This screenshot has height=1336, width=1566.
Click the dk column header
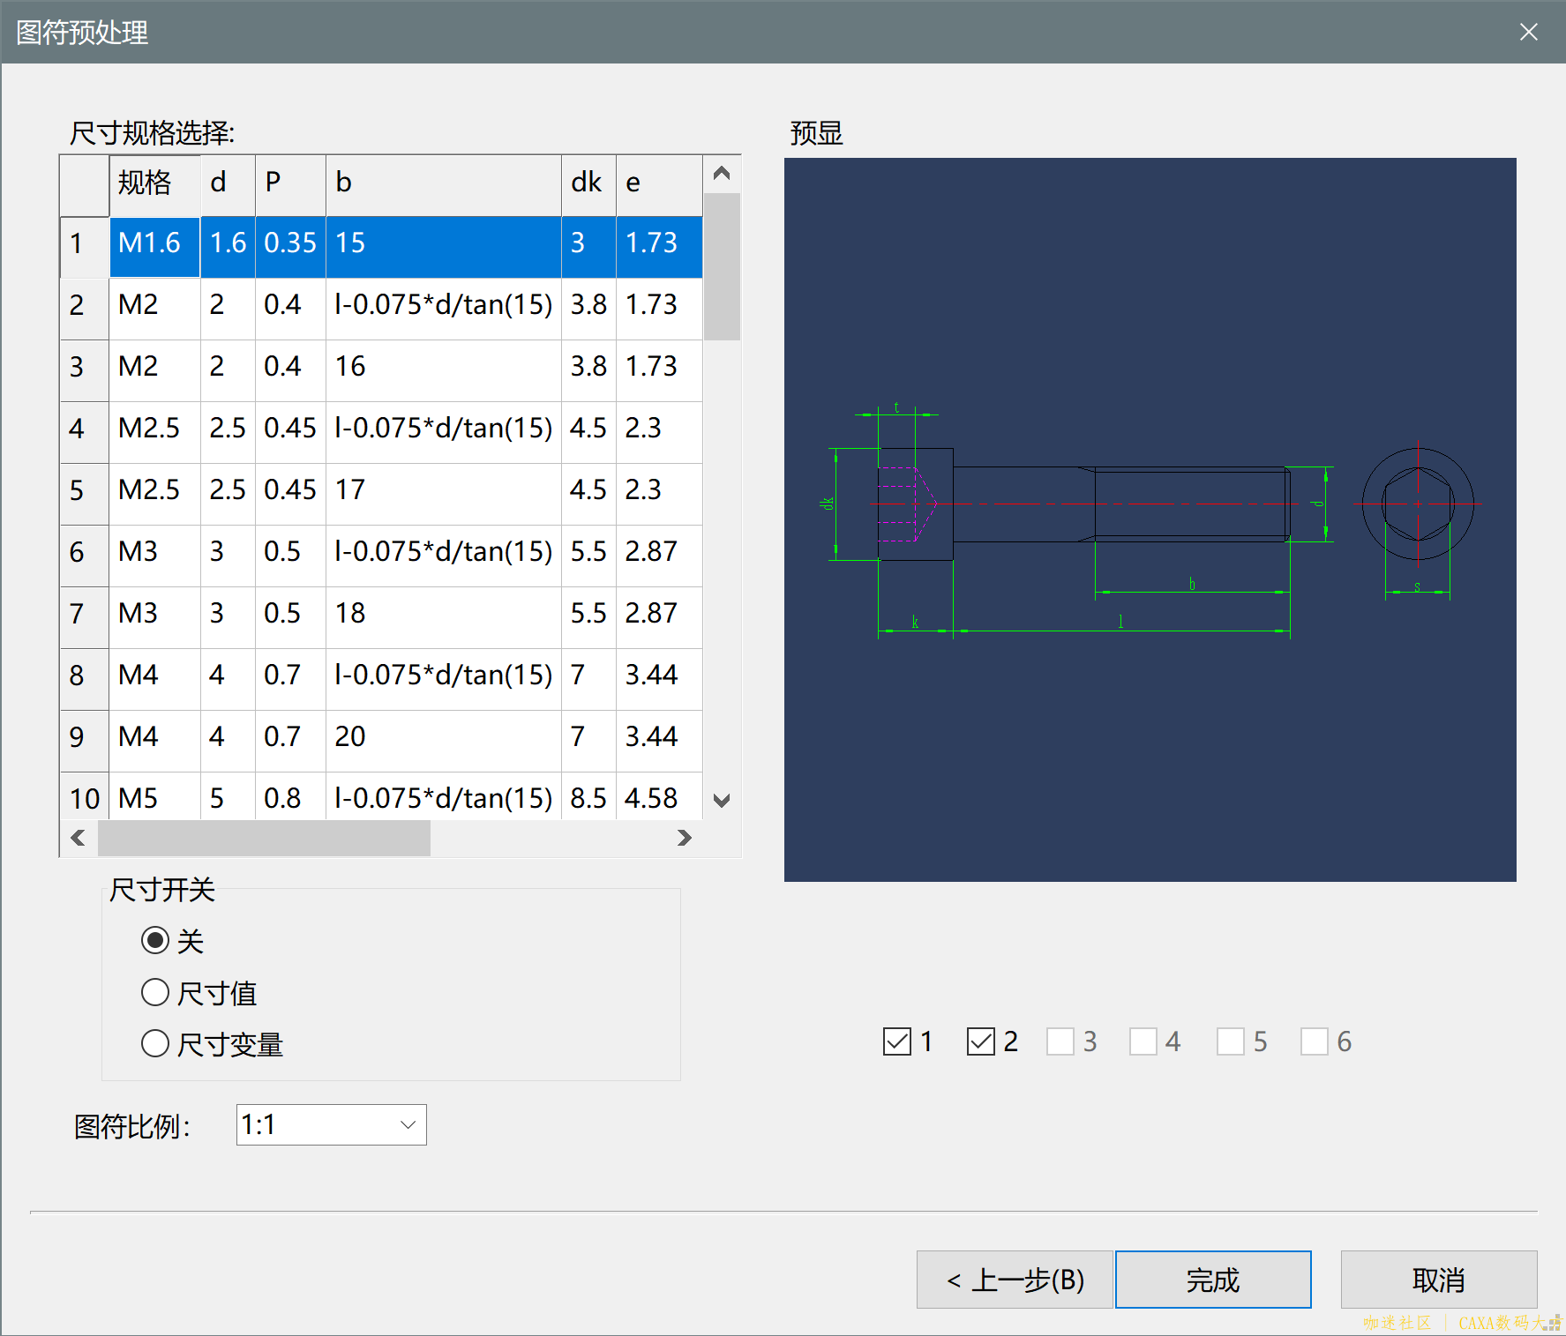[588, 183]
